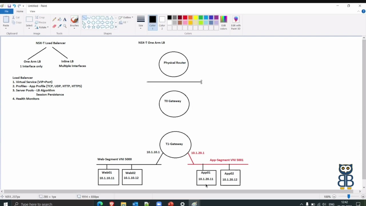Click the Cut button
This screenshot has height=206, width=366.
(x=16, y=17)
